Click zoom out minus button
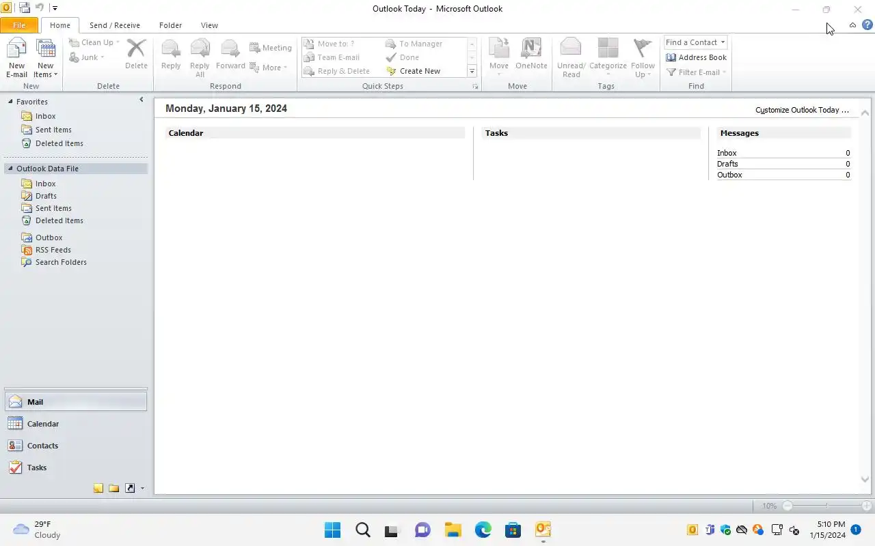 tap(787, 506)
